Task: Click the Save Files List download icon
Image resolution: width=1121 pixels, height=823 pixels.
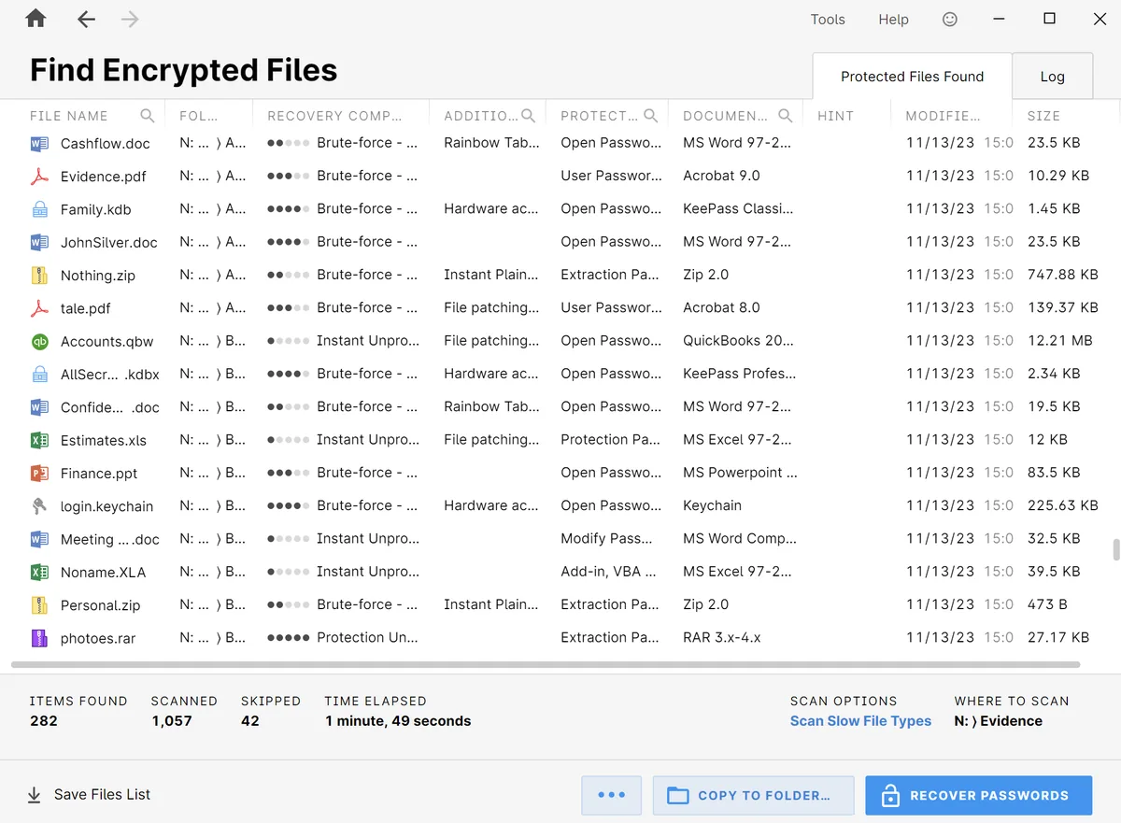Action: click(x=35, y=795)
